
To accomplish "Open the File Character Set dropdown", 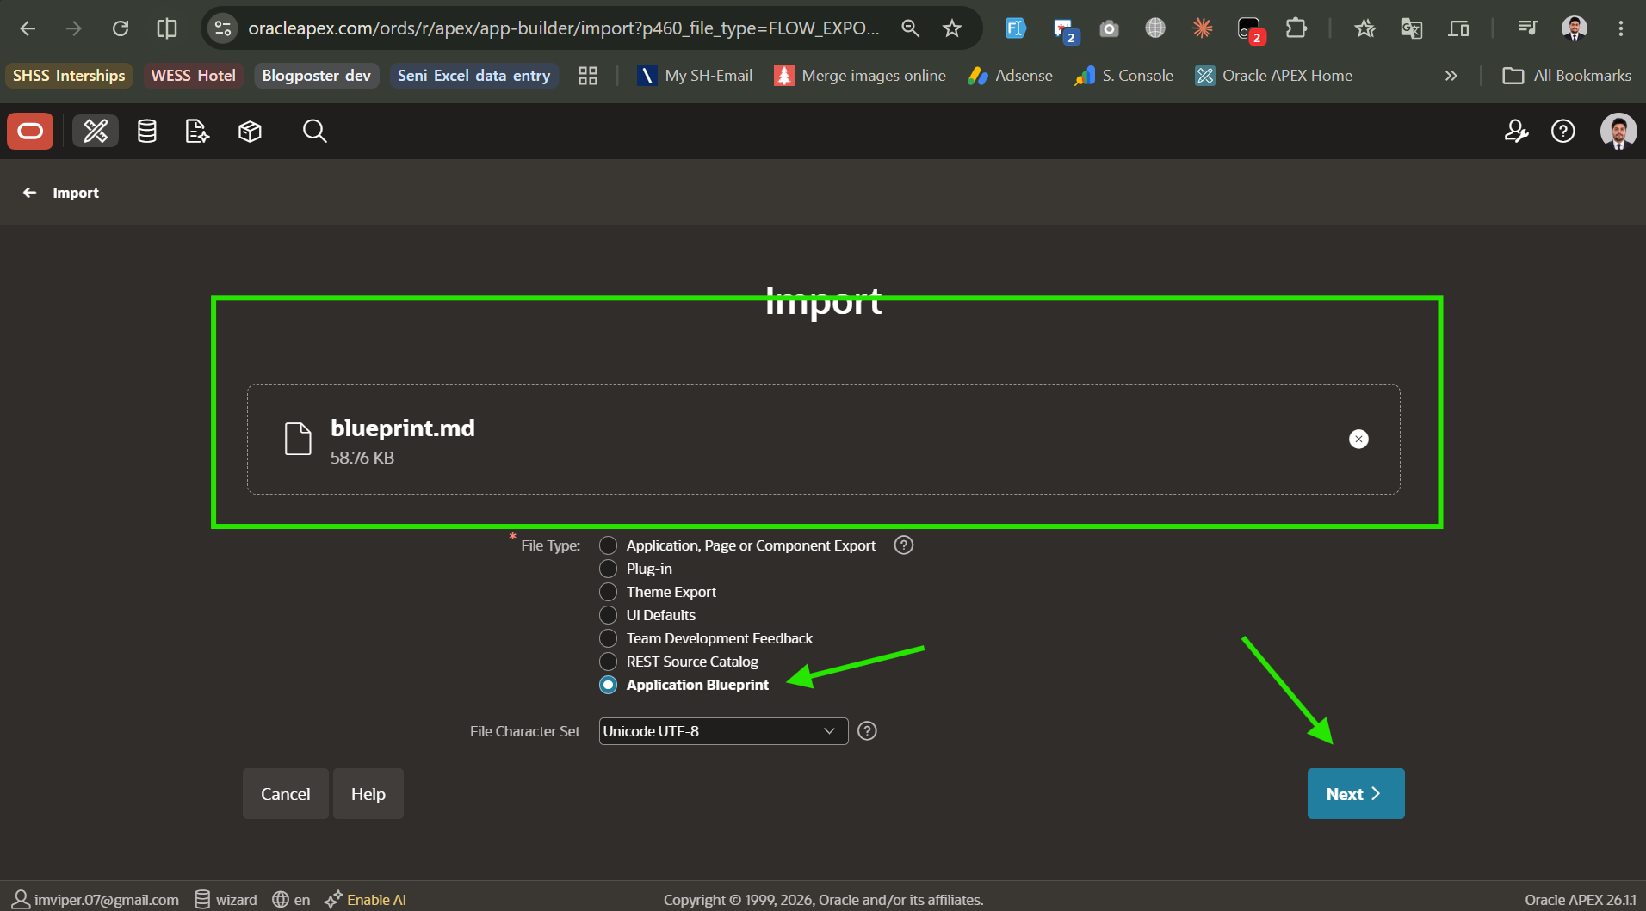I will 723,731.
